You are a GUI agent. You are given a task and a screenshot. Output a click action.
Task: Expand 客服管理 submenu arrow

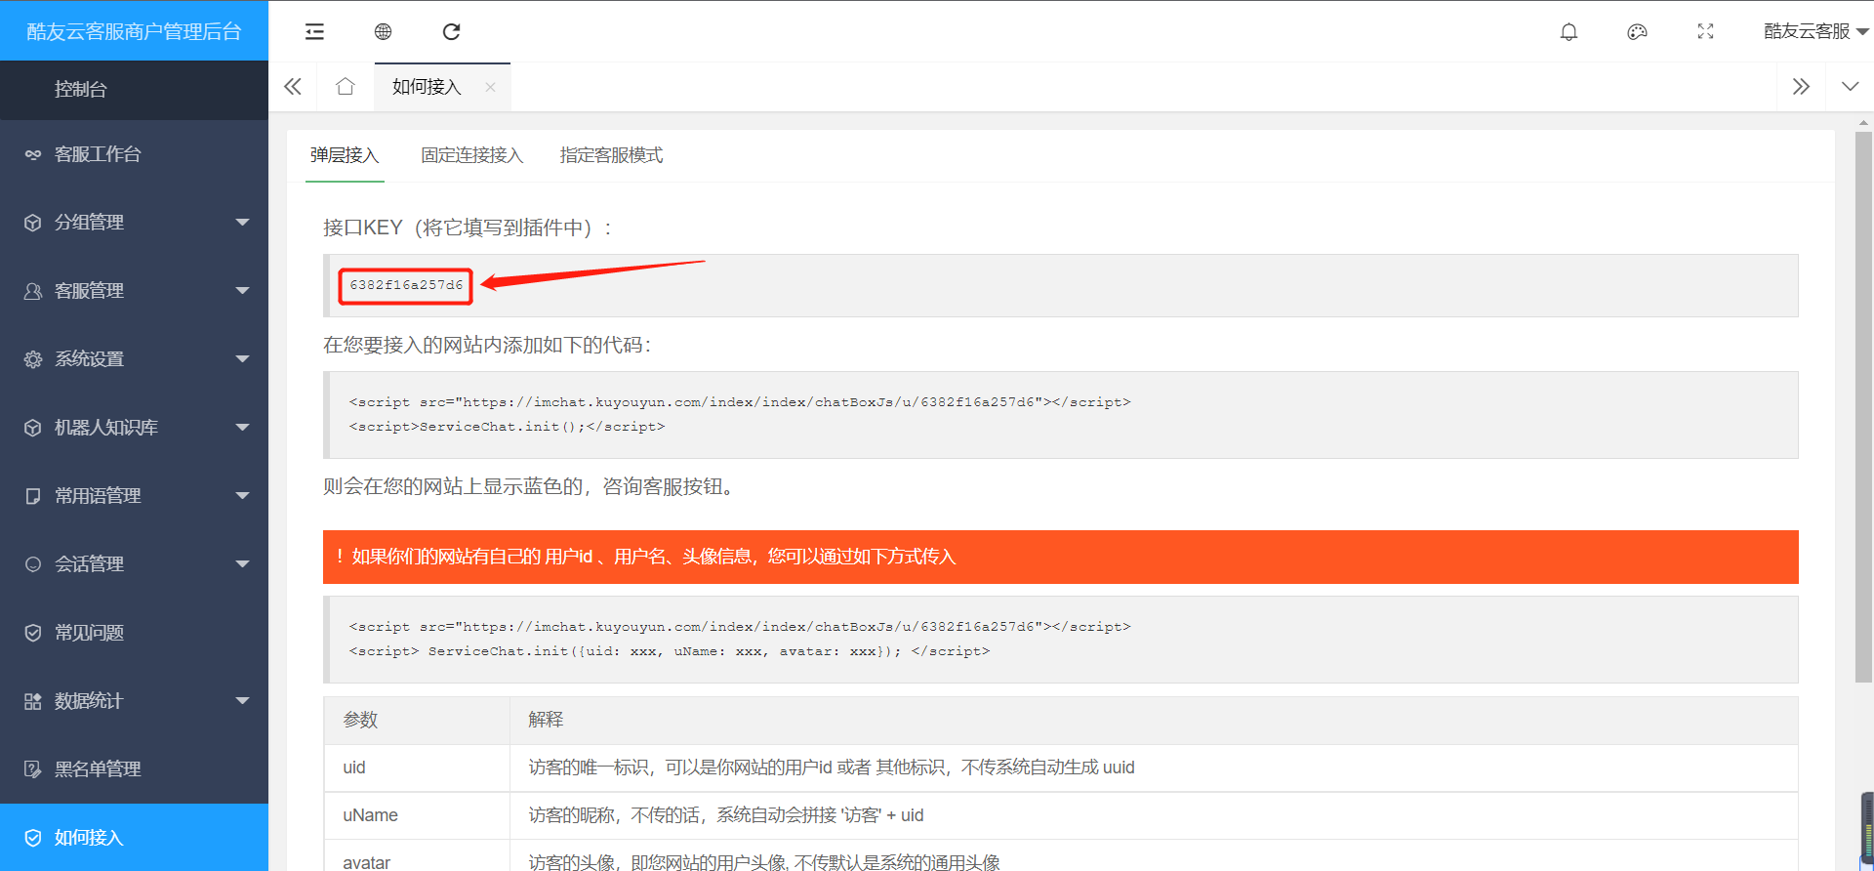point(242,291)
